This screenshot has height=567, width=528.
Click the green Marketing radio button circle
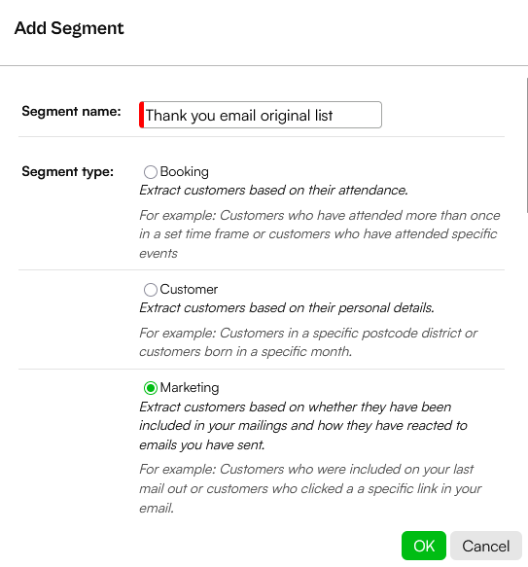(x=151, y=388)
